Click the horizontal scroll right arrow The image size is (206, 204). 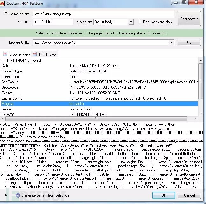click(x=195, y=118)
